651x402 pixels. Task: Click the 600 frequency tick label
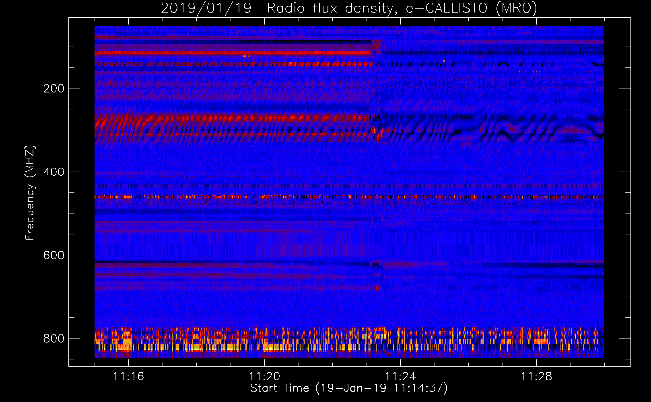[54, 256]
